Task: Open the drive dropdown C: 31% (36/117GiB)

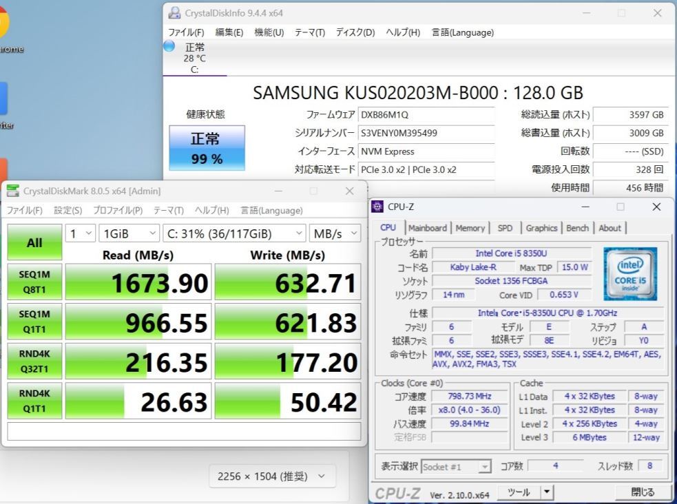Action: tap(234, 233)
